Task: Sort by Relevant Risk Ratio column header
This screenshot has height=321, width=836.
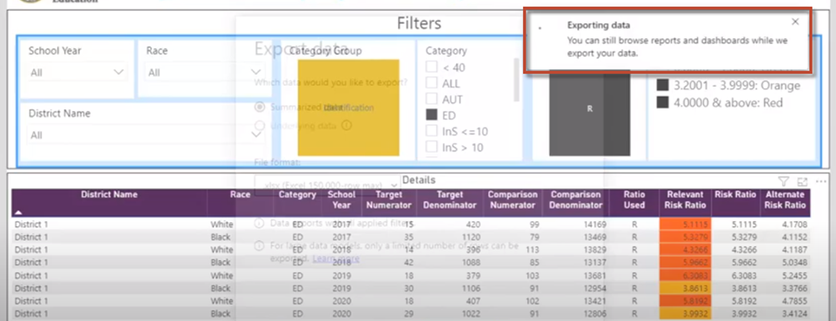Action: click(685, 200)
